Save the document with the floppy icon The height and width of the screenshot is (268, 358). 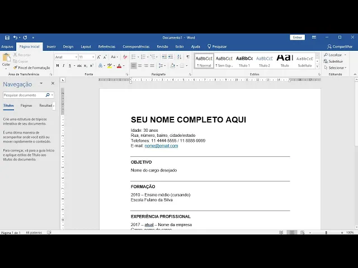[x=7, y=37]
